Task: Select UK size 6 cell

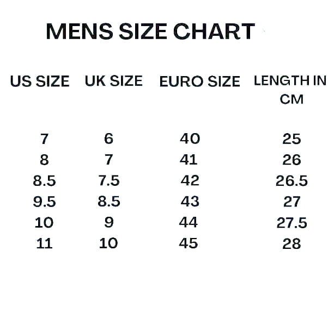Action: (108, 139)
